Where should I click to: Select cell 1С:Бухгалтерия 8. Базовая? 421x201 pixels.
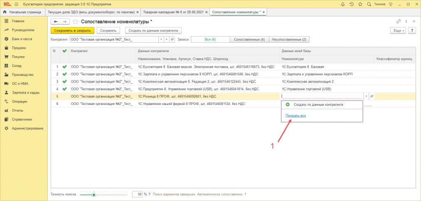point(327,67)
